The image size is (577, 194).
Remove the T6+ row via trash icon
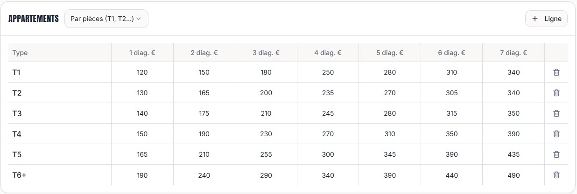(x=556, y=175)
